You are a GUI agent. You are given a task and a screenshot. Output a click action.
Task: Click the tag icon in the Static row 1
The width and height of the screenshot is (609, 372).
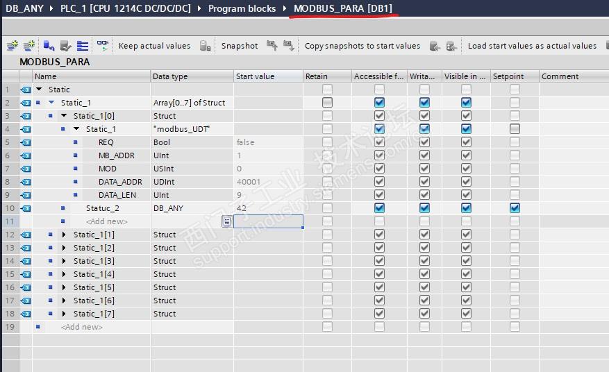point(26,90)
